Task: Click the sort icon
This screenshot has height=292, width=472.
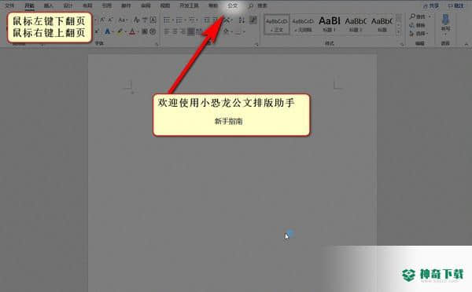Action: (x=242, y=20)
